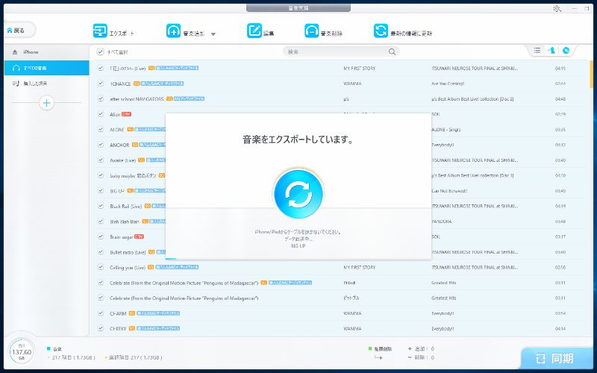The image size is (597, 373).
Task: Click the 137.60 GB storage circle
Action: click(22, 351)
